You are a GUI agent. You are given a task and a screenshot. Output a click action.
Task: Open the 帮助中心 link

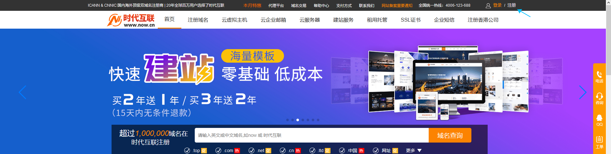[x=321, y=5]
